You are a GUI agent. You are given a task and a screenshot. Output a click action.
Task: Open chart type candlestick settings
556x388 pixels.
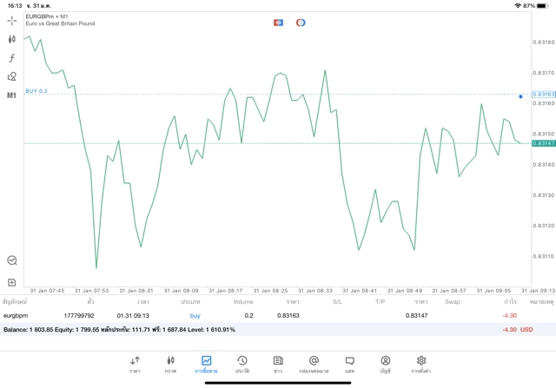[x=11, y=39]
